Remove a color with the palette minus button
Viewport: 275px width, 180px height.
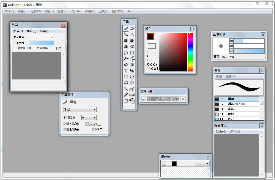click(169, 164)
